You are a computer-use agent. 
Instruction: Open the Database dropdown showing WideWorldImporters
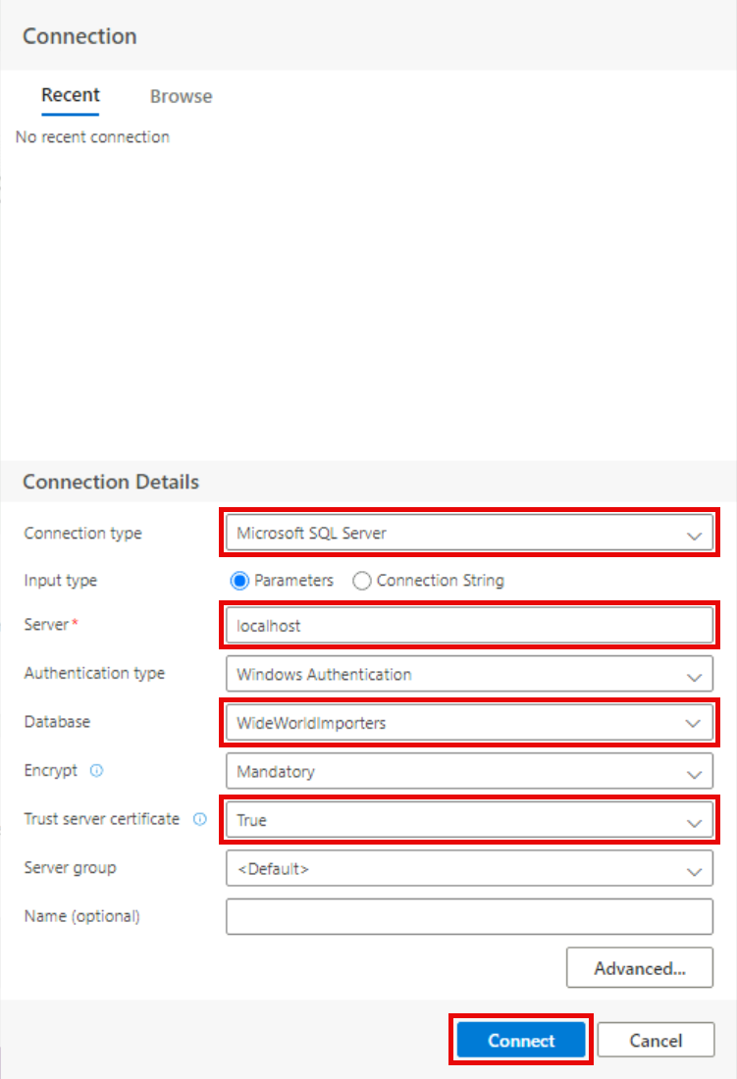[x=469, y=724]
